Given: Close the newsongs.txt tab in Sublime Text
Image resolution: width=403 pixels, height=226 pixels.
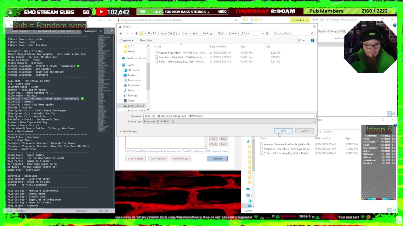Looking at the screenshot, I should pyautogui.click(x=101, y=31).
